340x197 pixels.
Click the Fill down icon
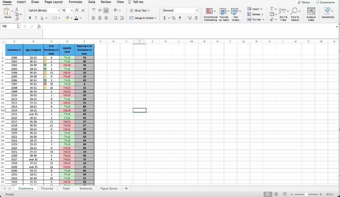(272, 14)
